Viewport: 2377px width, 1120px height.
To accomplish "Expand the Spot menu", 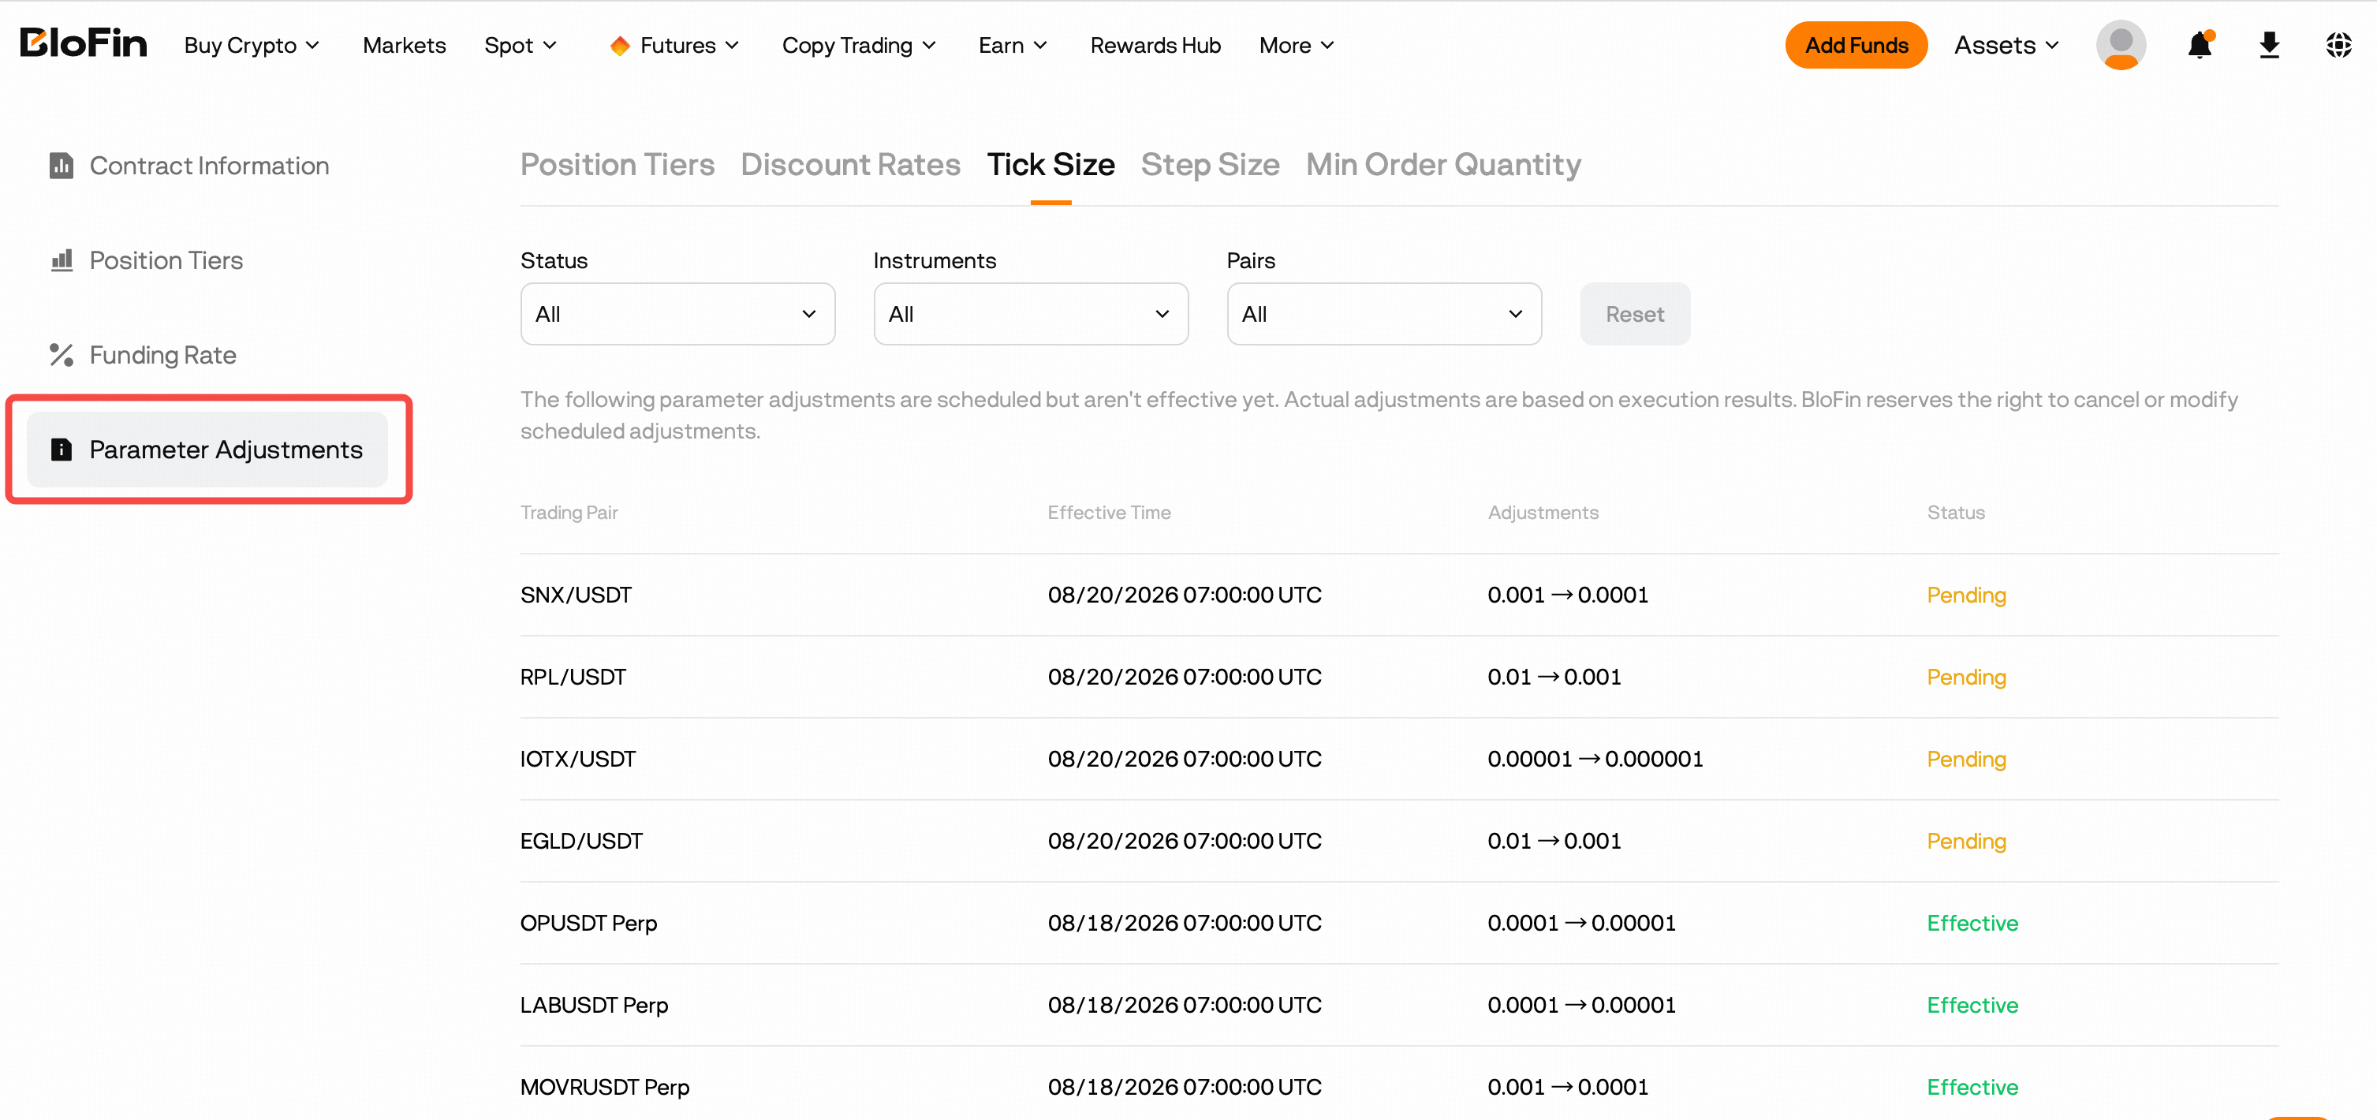I will (521, 45).
